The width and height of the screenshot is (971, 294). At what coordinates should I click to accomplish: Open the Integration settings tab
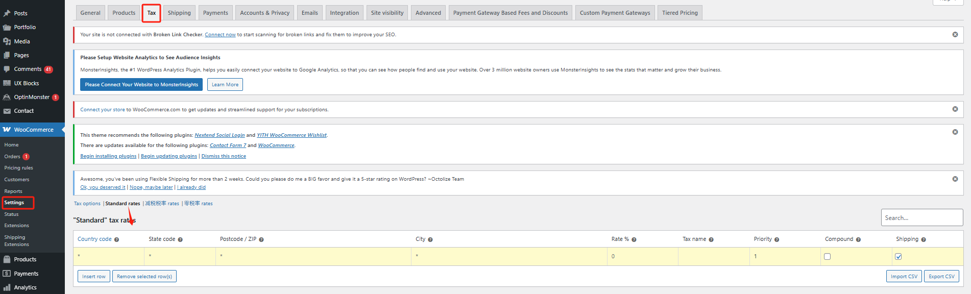click(x=345, y=13)
